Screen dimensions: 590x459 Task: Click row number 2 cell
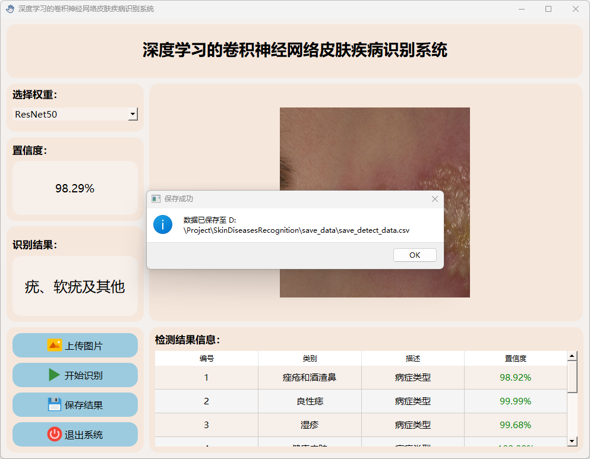(207, 401)
